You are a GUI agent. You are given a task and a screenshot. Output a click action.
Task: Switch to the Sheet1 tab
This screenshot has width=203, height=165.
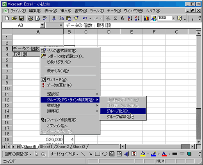[x=46, y=147]
